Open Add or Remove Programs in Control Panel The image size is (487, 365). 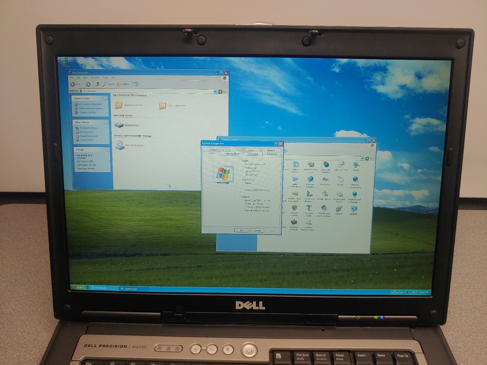[295, 167]
